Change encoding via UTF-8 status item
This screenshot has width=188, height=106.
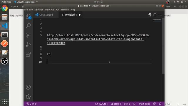pyautogui.click(x=127, y=104)
